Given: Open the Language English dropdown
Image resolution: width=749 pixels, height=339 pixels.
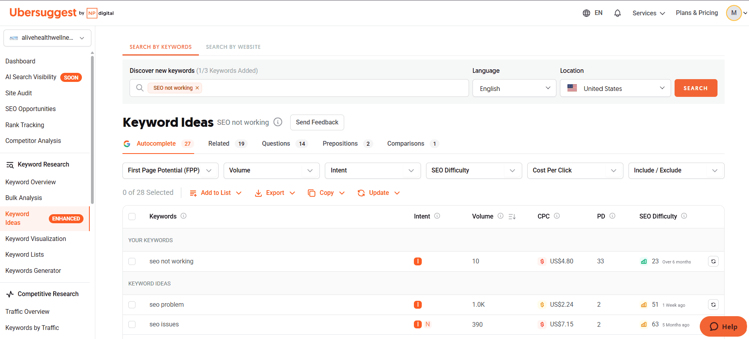Looking at the screenshot, I should point(514,88).
